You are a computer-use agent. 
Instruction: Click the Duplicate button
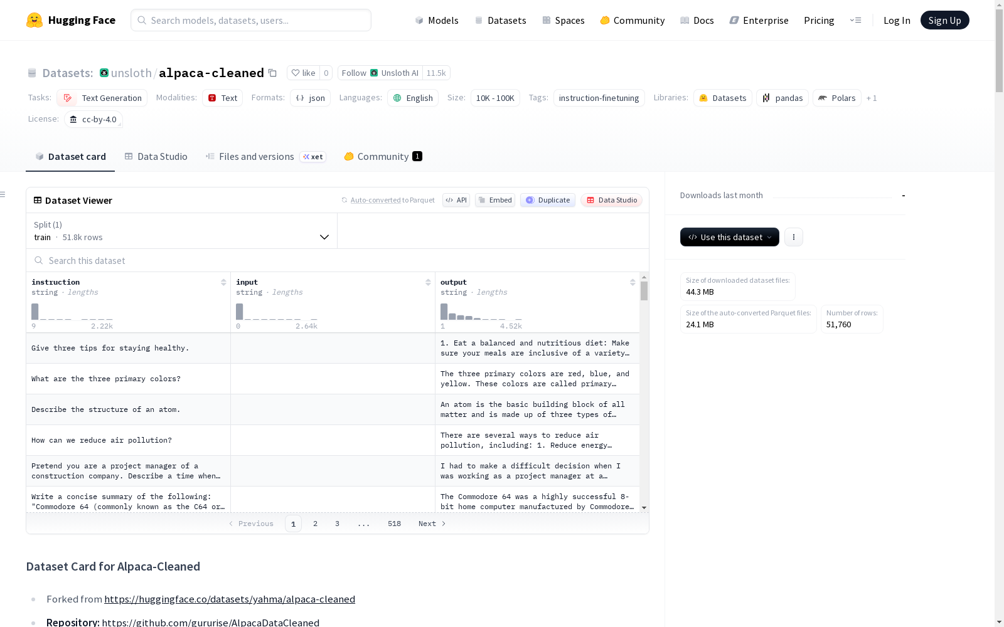(x=548, y=200)
